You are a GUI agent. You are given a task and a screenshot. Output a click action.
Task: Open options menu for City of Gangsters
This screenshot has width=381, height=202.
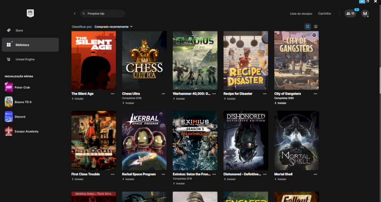tap(315, 94)
